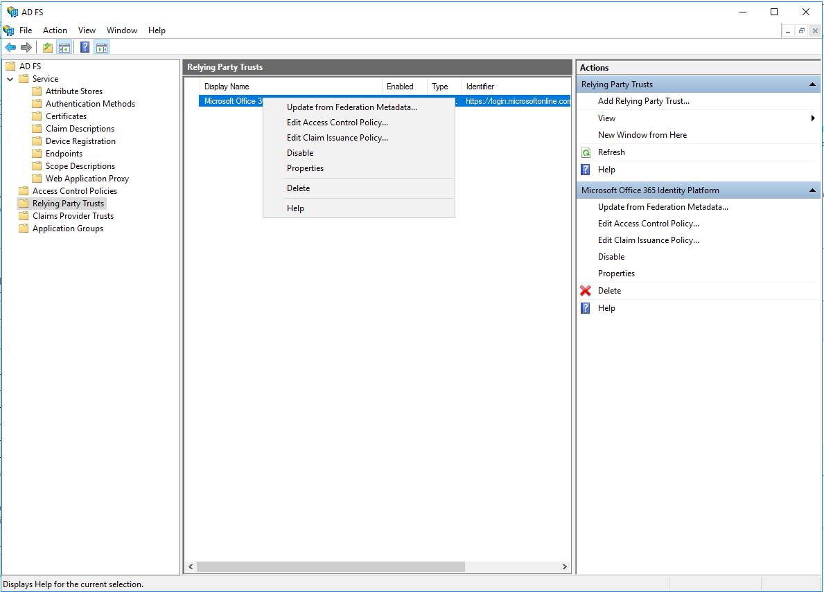Collapse the Microsoft Office 365 Identity Platform actions section
Viewport: 824px width, 592px height.
(812, 190)
